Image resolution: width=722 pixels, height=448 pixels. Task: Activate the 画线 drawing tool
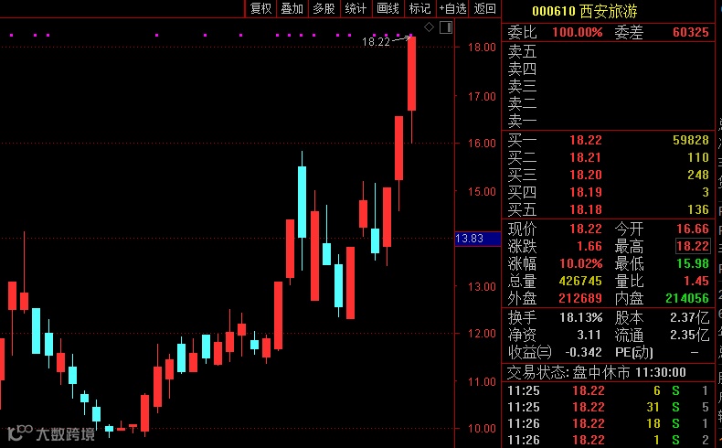pos(388,8)
